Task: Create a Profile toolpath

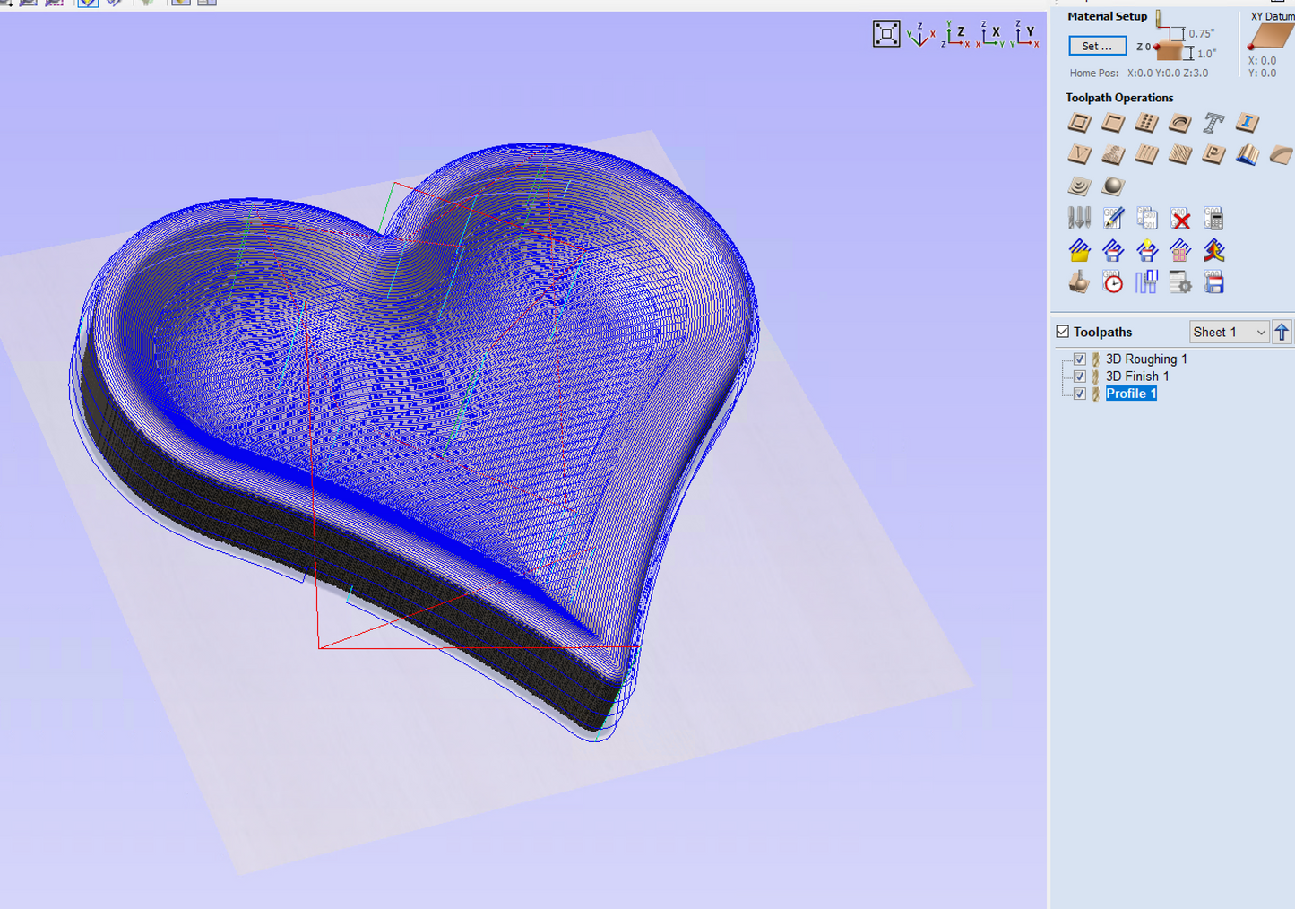Action: pos(1079,123)
